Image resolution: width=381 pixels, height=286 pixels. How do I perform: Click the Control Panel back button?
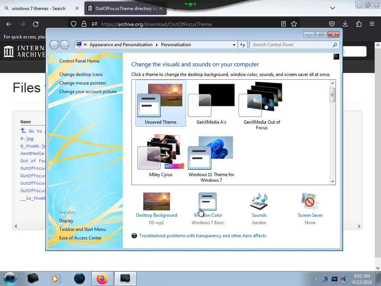point(54,45)
